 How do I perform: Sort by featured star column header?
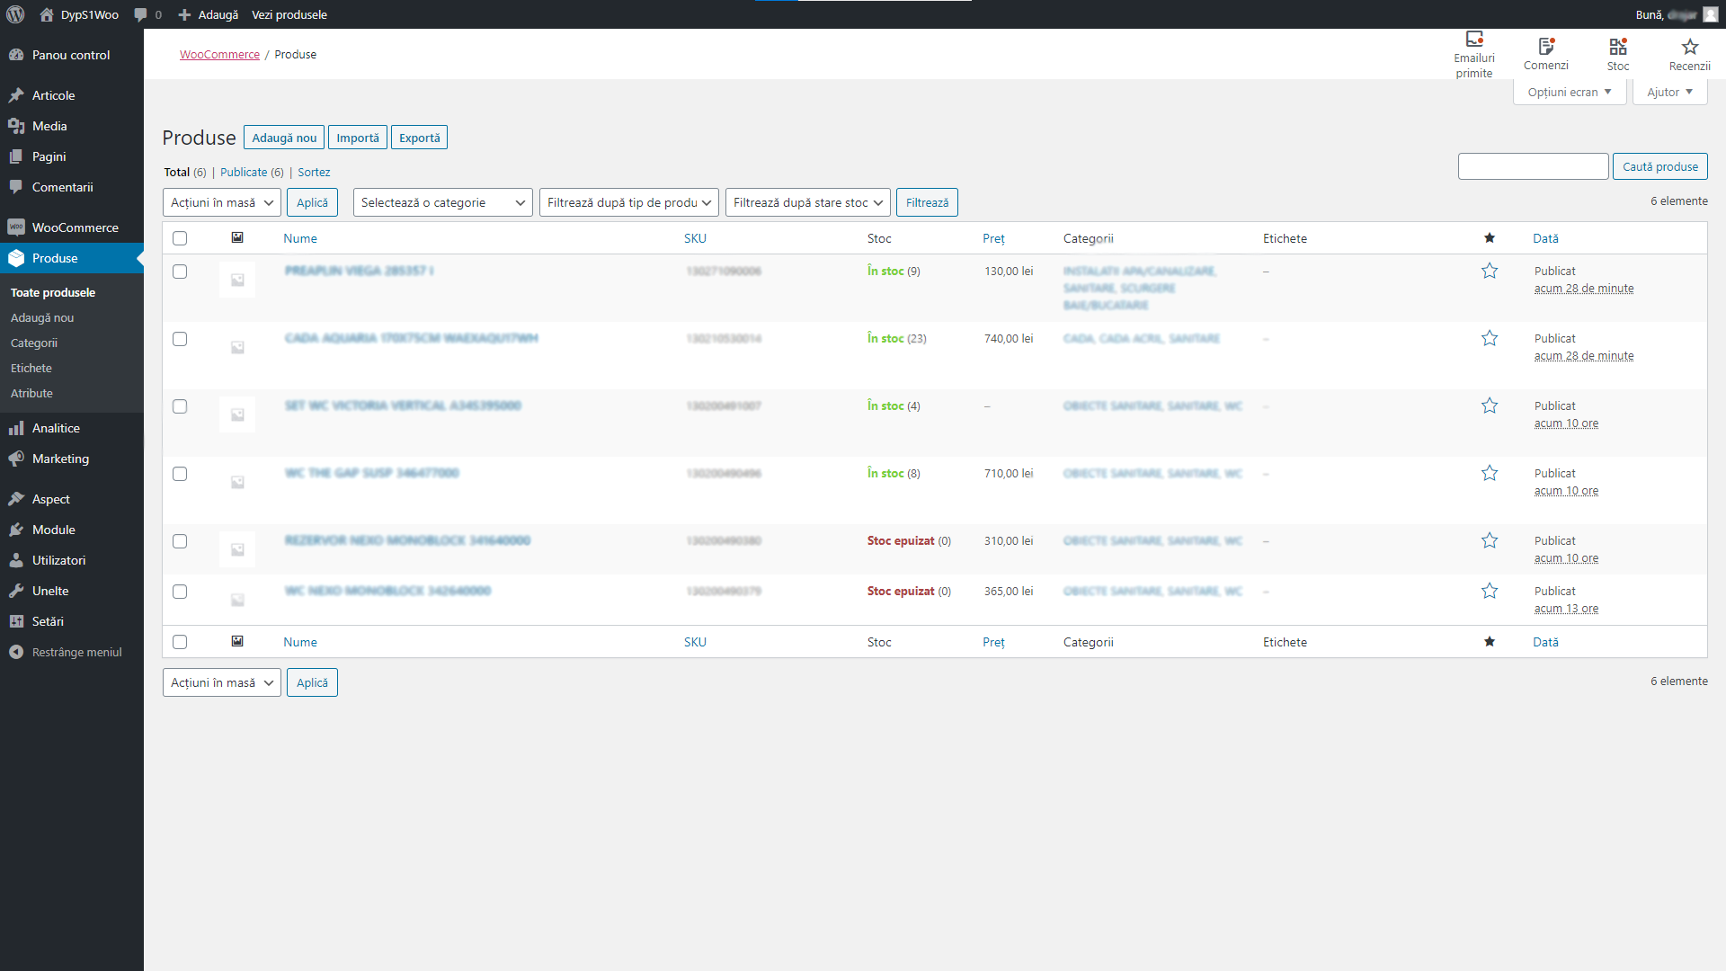[1490, 238]
